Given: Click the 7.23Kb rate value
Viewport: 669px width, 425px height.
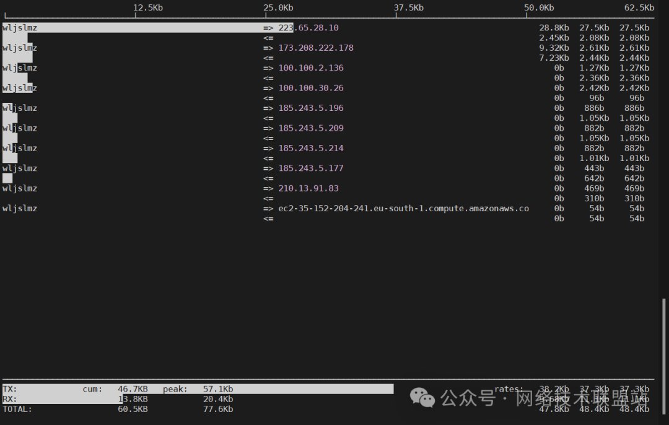Looking at the screenshot, I should [554, 58].
